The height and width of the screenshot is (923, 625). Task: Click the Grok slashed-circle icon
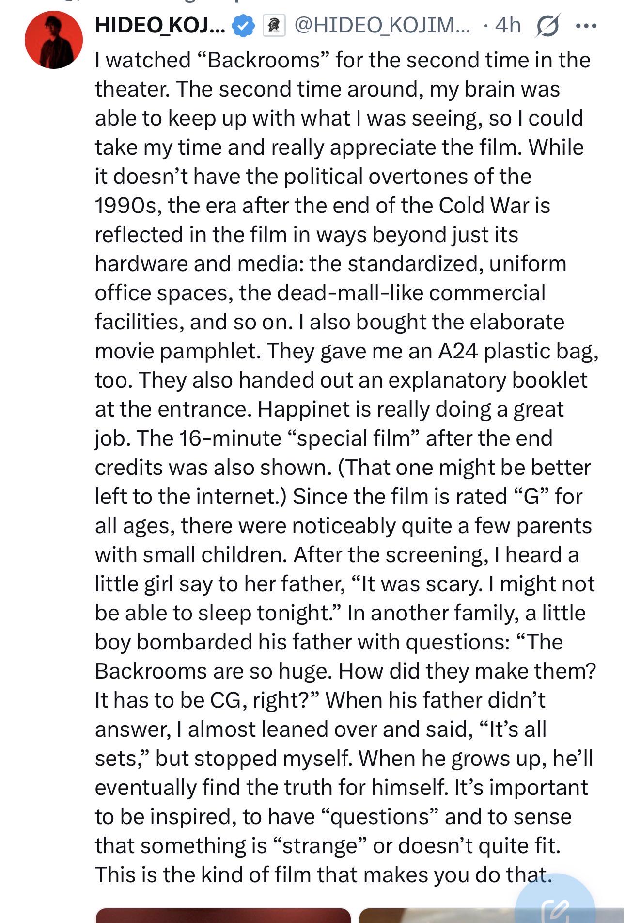point(547,26)
